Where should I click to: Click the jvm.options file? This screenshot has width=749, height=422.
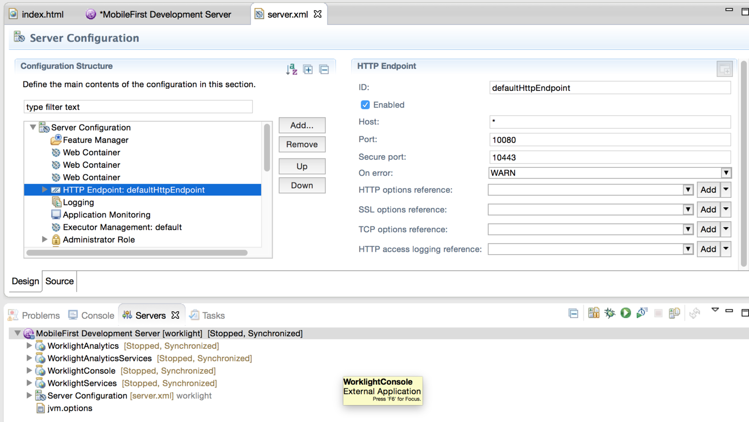coord(69,408)
